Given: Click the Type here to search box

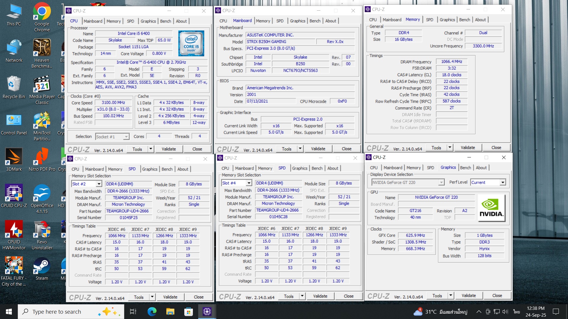Looking at the screenshot, I should (x=56, y=312).
